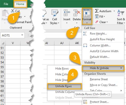
Task: Click the Clear eraser icon
Action: click(97, 22)
